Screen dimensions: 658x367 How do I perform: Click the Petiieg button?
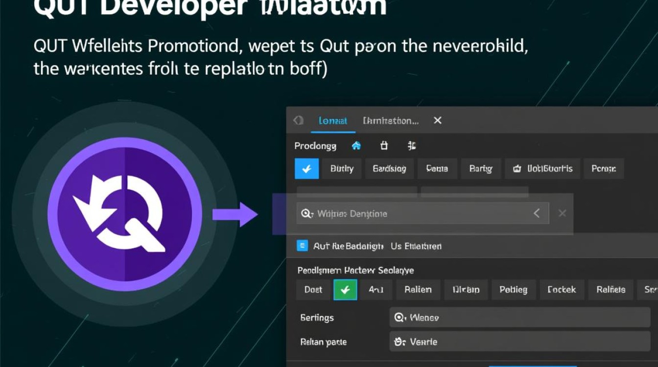pyautogui.click(x=514, y=290)
